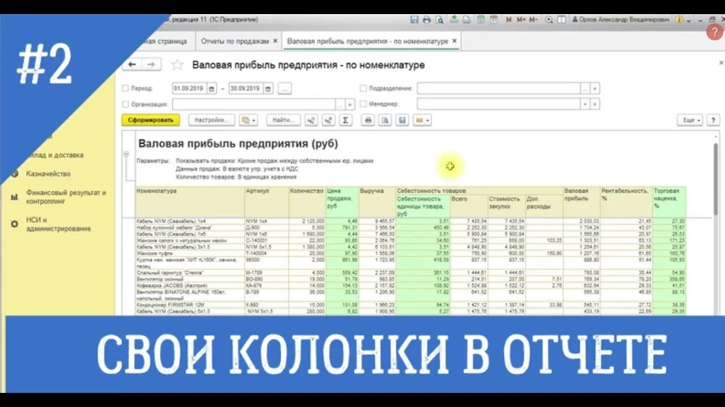The height and width of the screenshot is (407, 725).
Task: Click the M memory button
Action: [509, 19]
